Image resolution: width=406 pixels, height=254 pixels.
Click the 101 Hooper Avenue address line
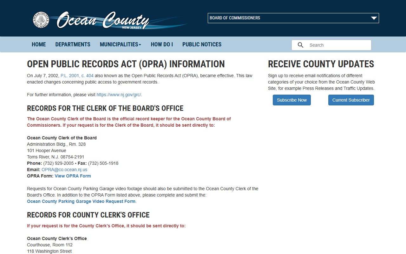[x=47, y=150]
